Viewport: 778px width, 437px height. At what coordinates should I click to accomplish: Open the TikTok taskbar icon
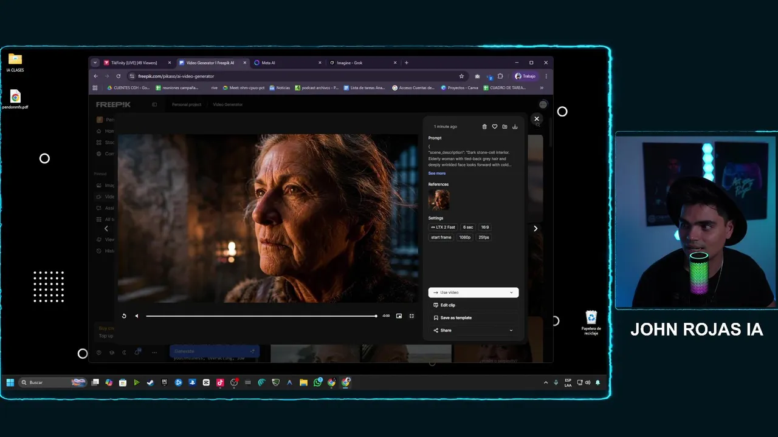pyautogui.click(x=220, y=382)
